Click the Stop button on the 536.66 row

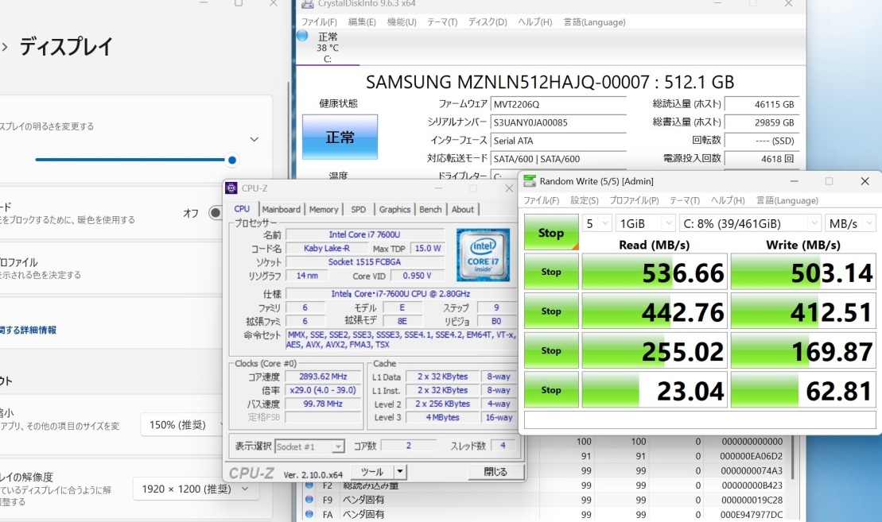(x=551, y=272)
